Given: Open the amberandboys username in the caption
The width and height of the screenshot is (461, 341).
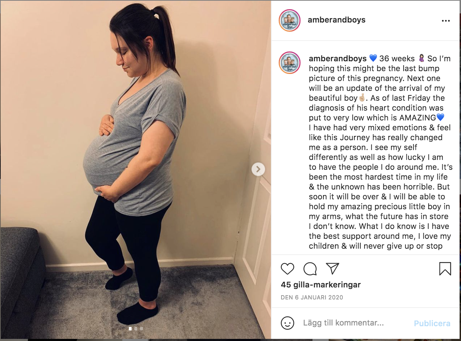Looking at the screenshot, I should tap(337, 58).
